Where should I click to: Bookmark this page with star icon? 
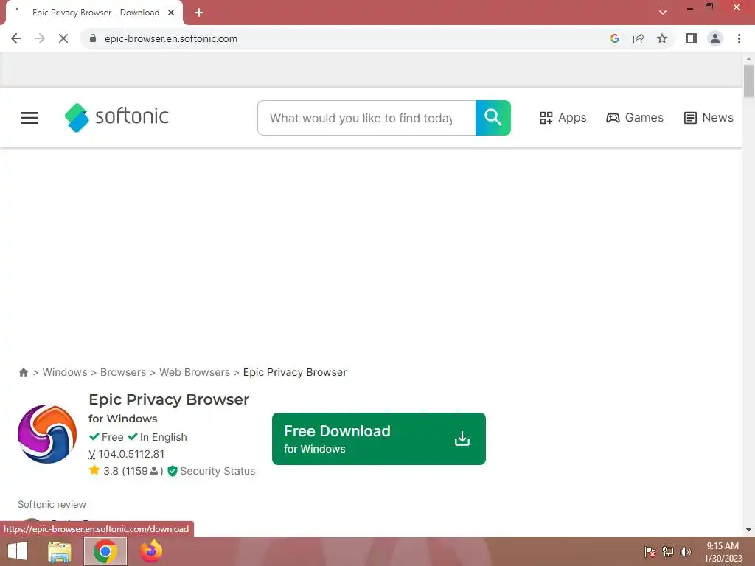click(662, 38)
